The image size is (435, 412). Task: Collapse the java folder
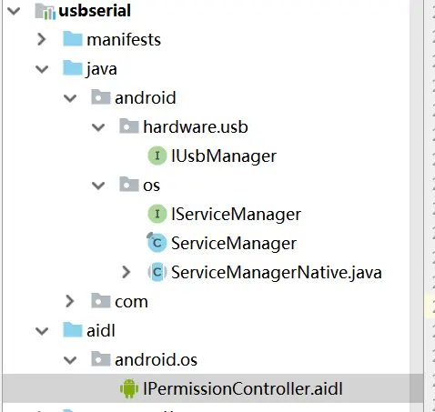click(42, 69)
